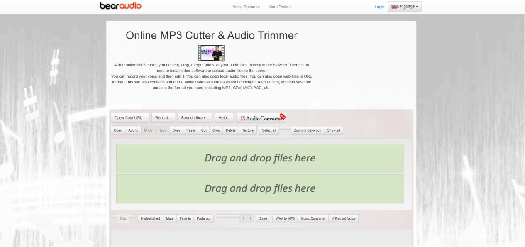Image resolution: width=525 pixels, height=247 pixels.
Task: Click the left bracket [ marker button
Action: [x=244, y=219]
